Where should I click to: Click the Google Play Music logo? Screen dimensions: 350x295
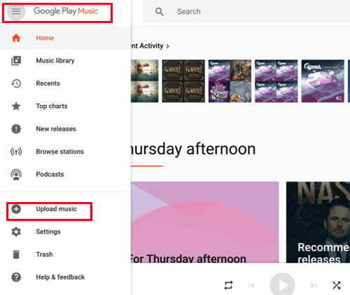click(66, 11)
